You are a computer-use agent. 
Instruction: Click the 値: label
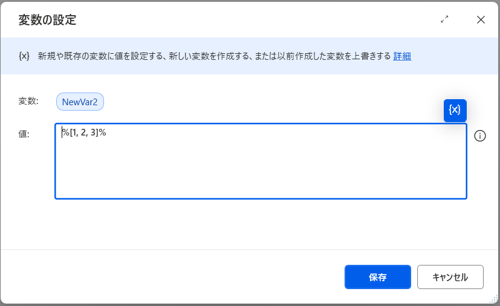(24, 134)
